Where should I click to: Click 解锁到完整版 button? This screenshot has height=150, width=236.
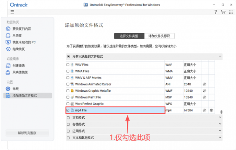[27, 133]
